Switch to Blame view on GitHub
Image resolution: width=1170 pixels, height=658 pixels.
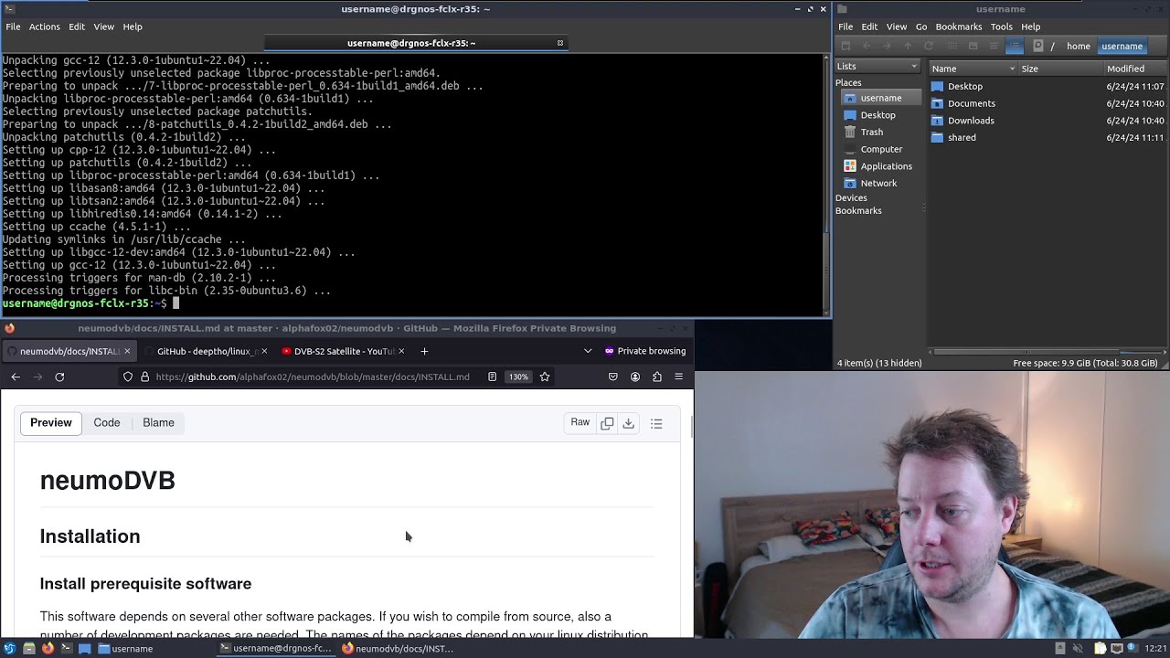click(x=158, y=422)
